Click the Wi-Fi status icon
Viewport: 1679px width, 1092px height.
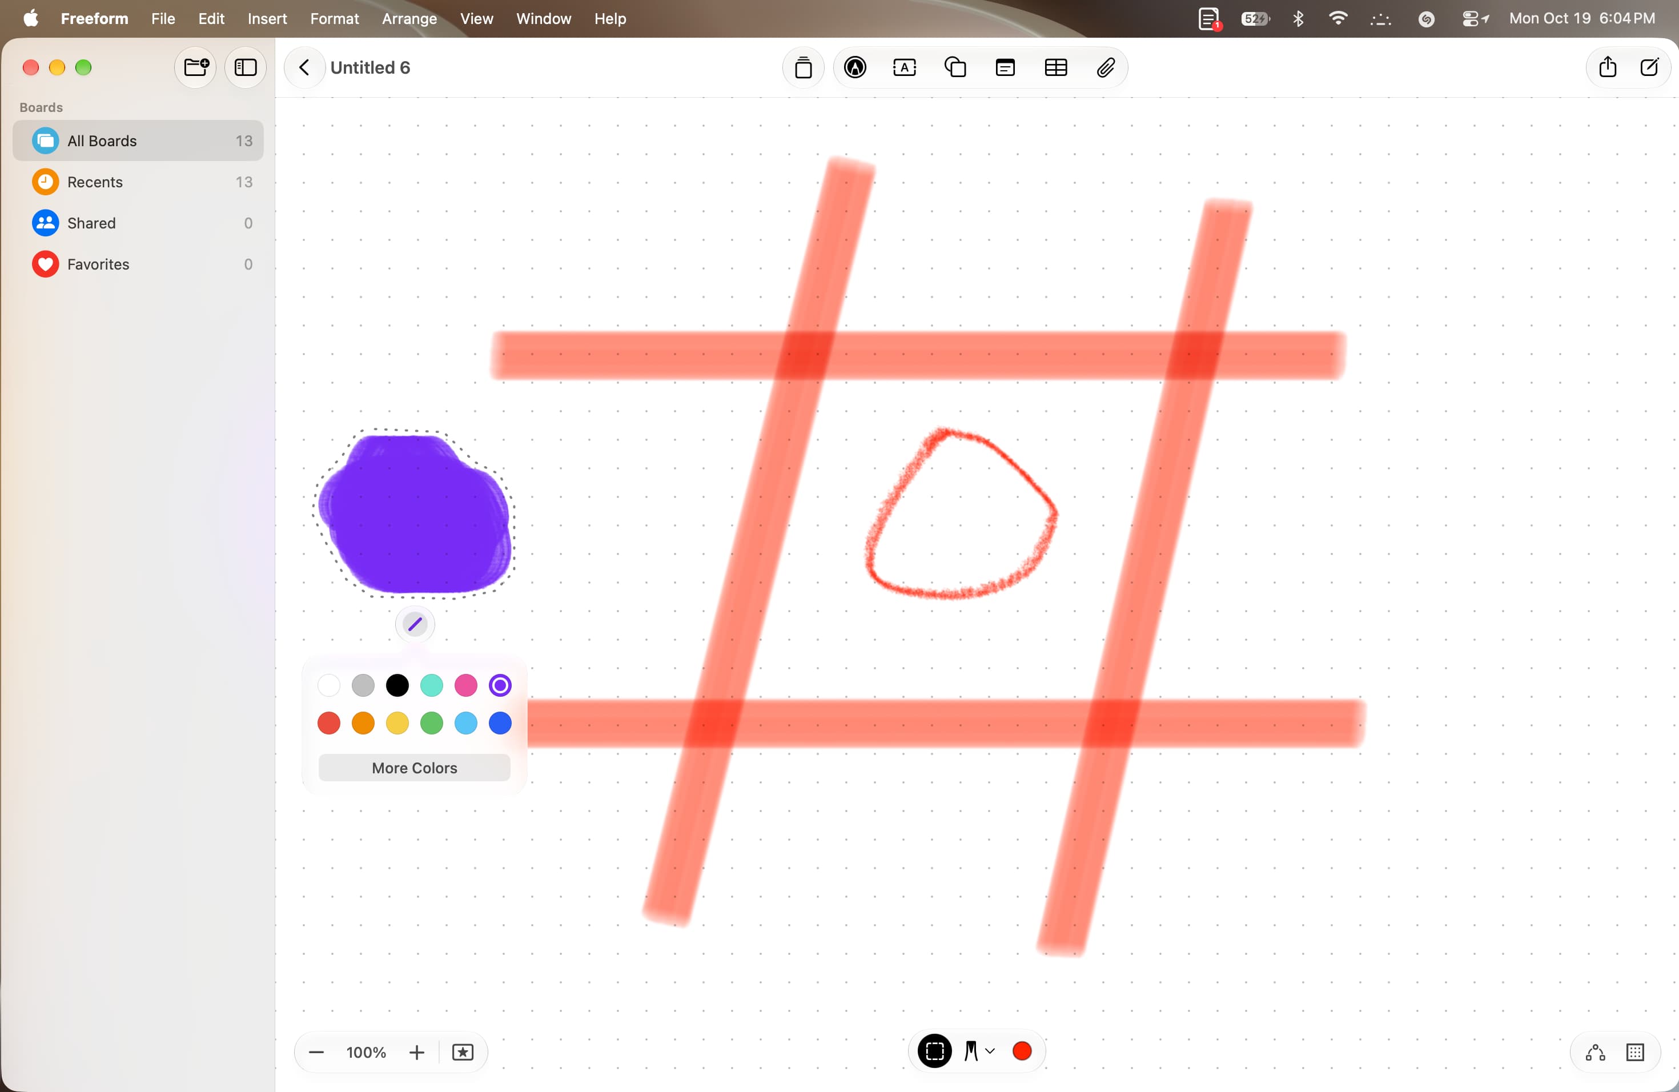click(1337, 18)
